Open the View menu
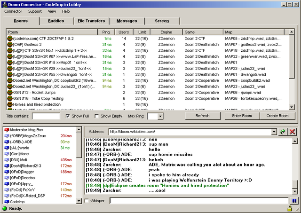Image resolution: width=301 pixels, height=213 pixels. [x=52, y=11]
